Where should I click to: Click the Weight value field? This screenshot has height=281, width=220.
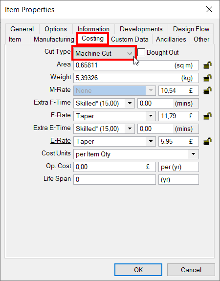[x=136, y=78]
